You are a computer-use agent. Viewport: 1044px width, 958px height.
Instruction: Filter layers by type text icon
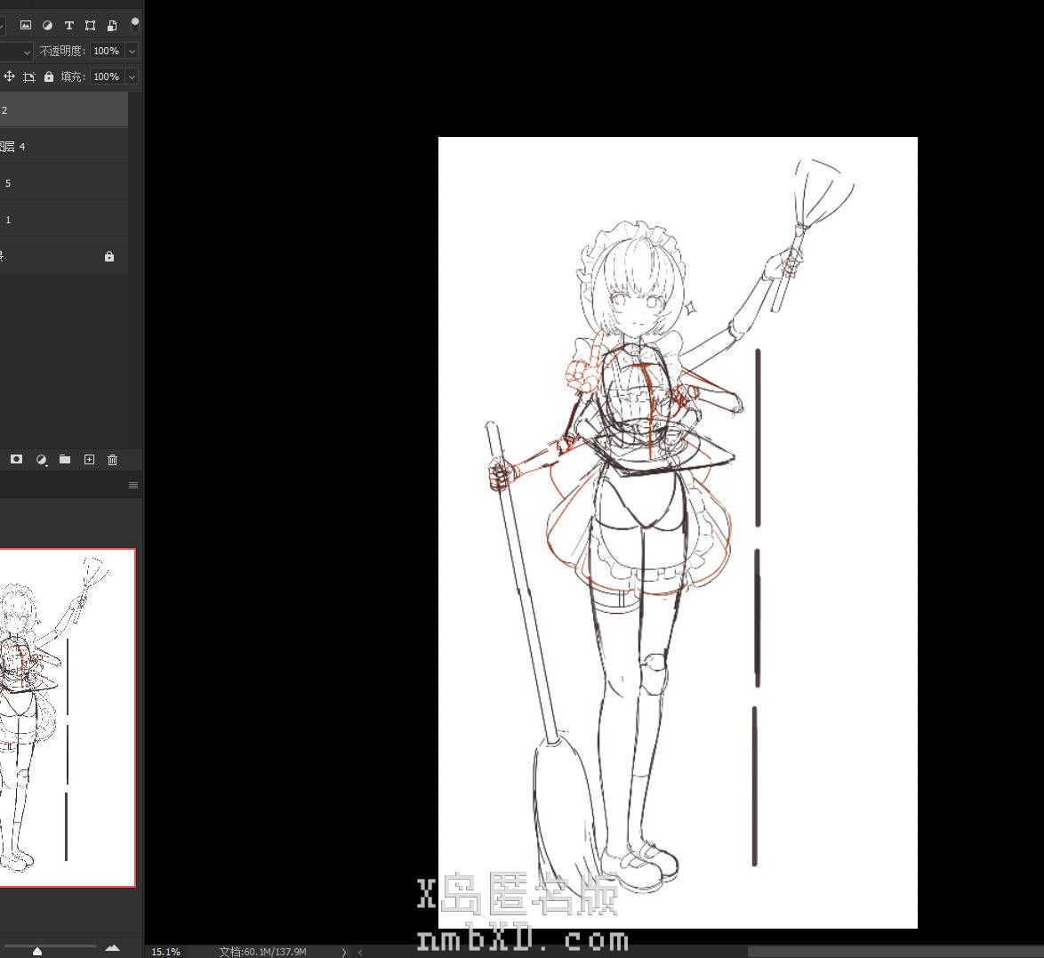point(68,25)
